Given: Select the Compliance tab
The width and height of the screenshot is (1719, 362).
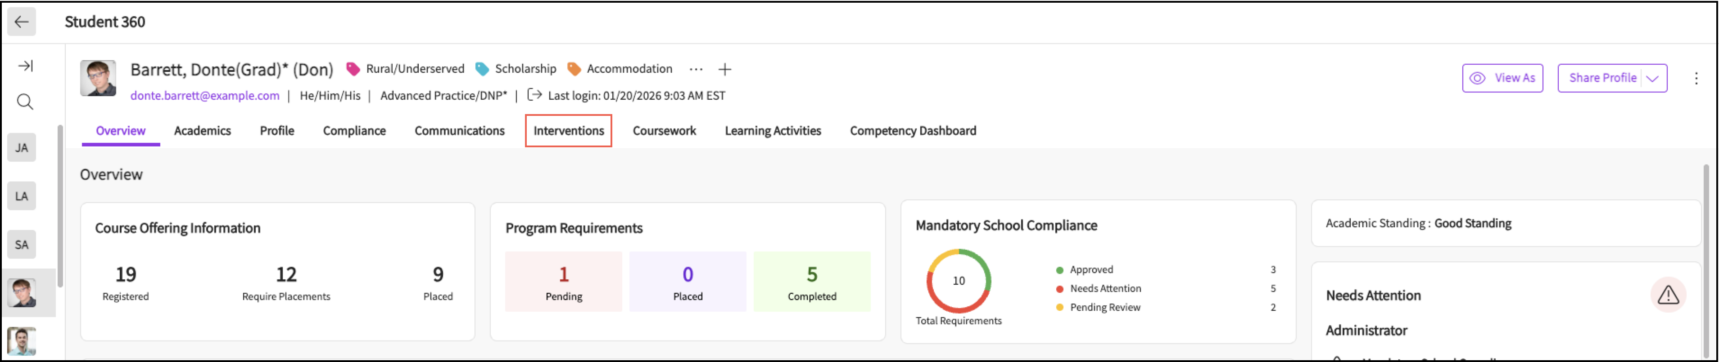Looking at the screenshot, I should click(354, 131).
